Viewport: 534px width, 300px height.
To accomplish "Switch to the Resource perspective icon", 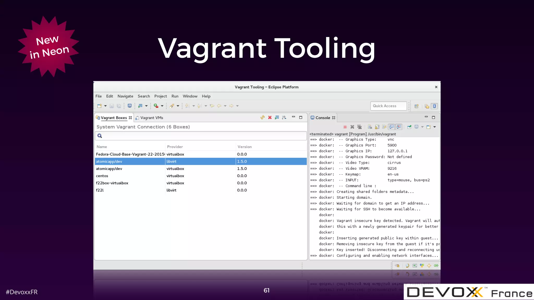I will pos(427,106).
